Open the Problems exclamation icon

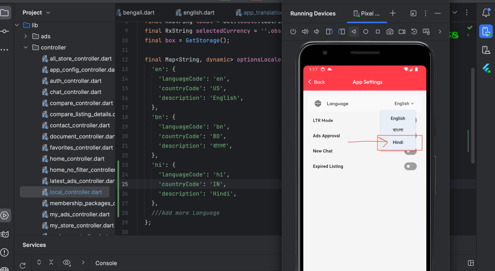4,252
